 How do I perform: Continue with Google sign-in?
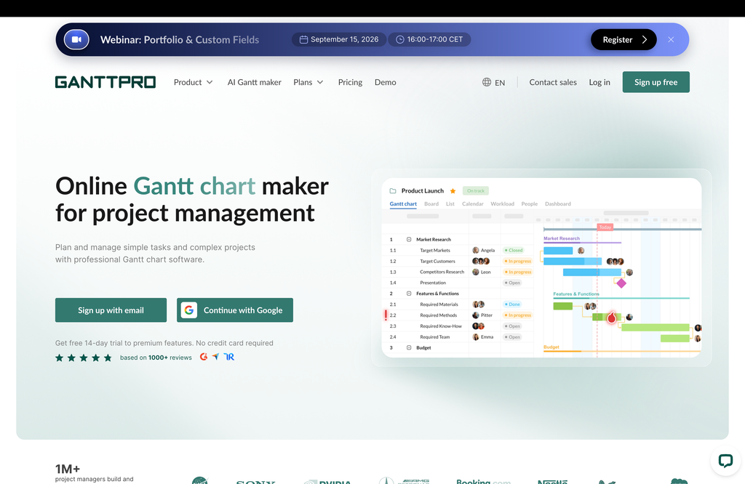click(x=235, y=310)
